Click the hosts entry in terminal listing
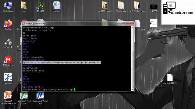This screenshot has height=109, width=195. (x=26, y=46)
